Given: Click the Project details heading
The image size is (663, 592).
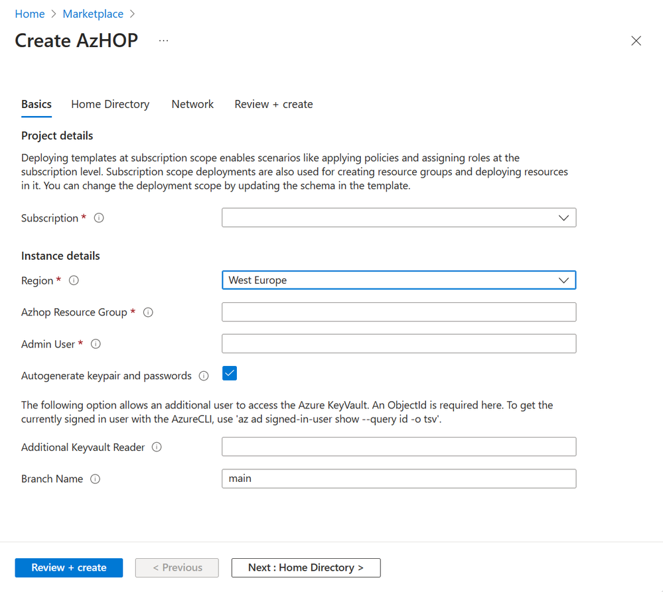Looking at the screenshot, I should click(x=57, y=135).
